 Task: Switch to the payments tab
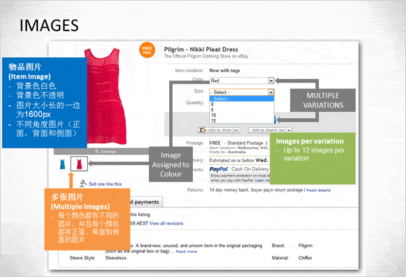click(x=146, y=202)
